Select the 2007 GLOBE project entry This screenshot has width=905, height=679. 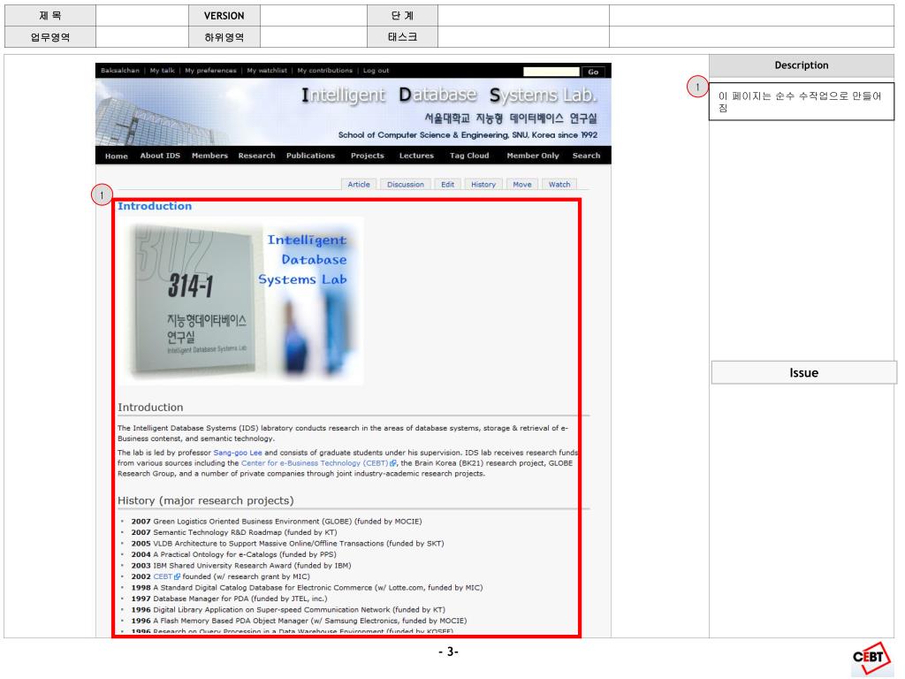coord(277,522)
